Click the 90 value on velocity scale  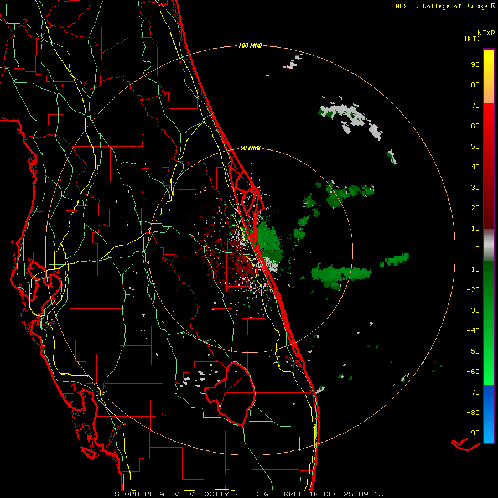click(475, 65)
